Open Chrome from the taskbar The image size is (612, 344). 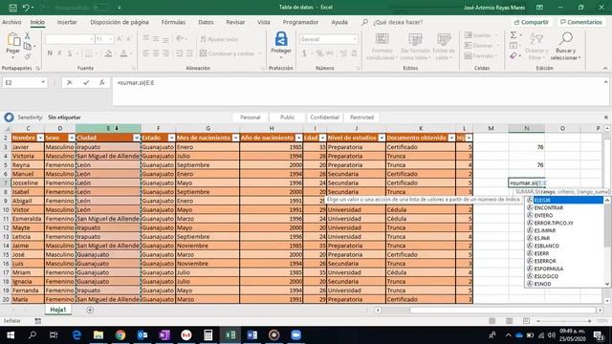pos(120,335)
